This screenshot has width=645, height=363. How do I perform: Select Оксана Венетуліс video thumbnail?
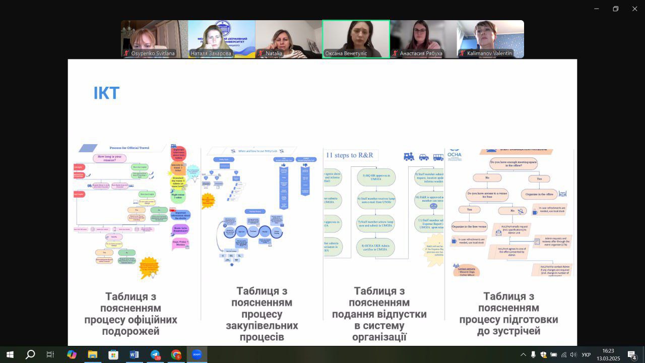point(356,39)
